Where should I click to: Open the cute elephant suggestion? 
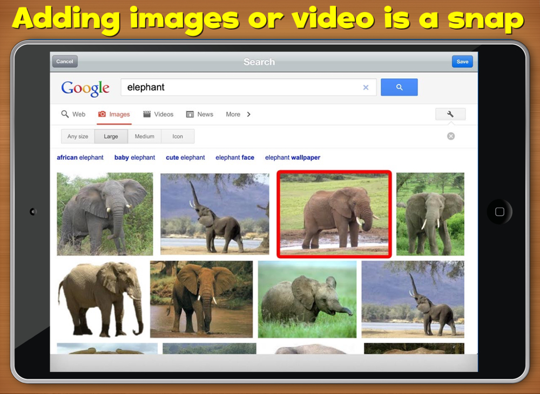coord(185,158)
